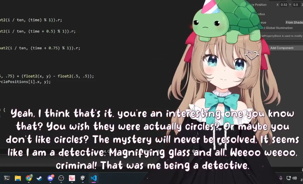303x184 pixels.
Task: Click the microphone icon in system tray
Action: point(281,178)
